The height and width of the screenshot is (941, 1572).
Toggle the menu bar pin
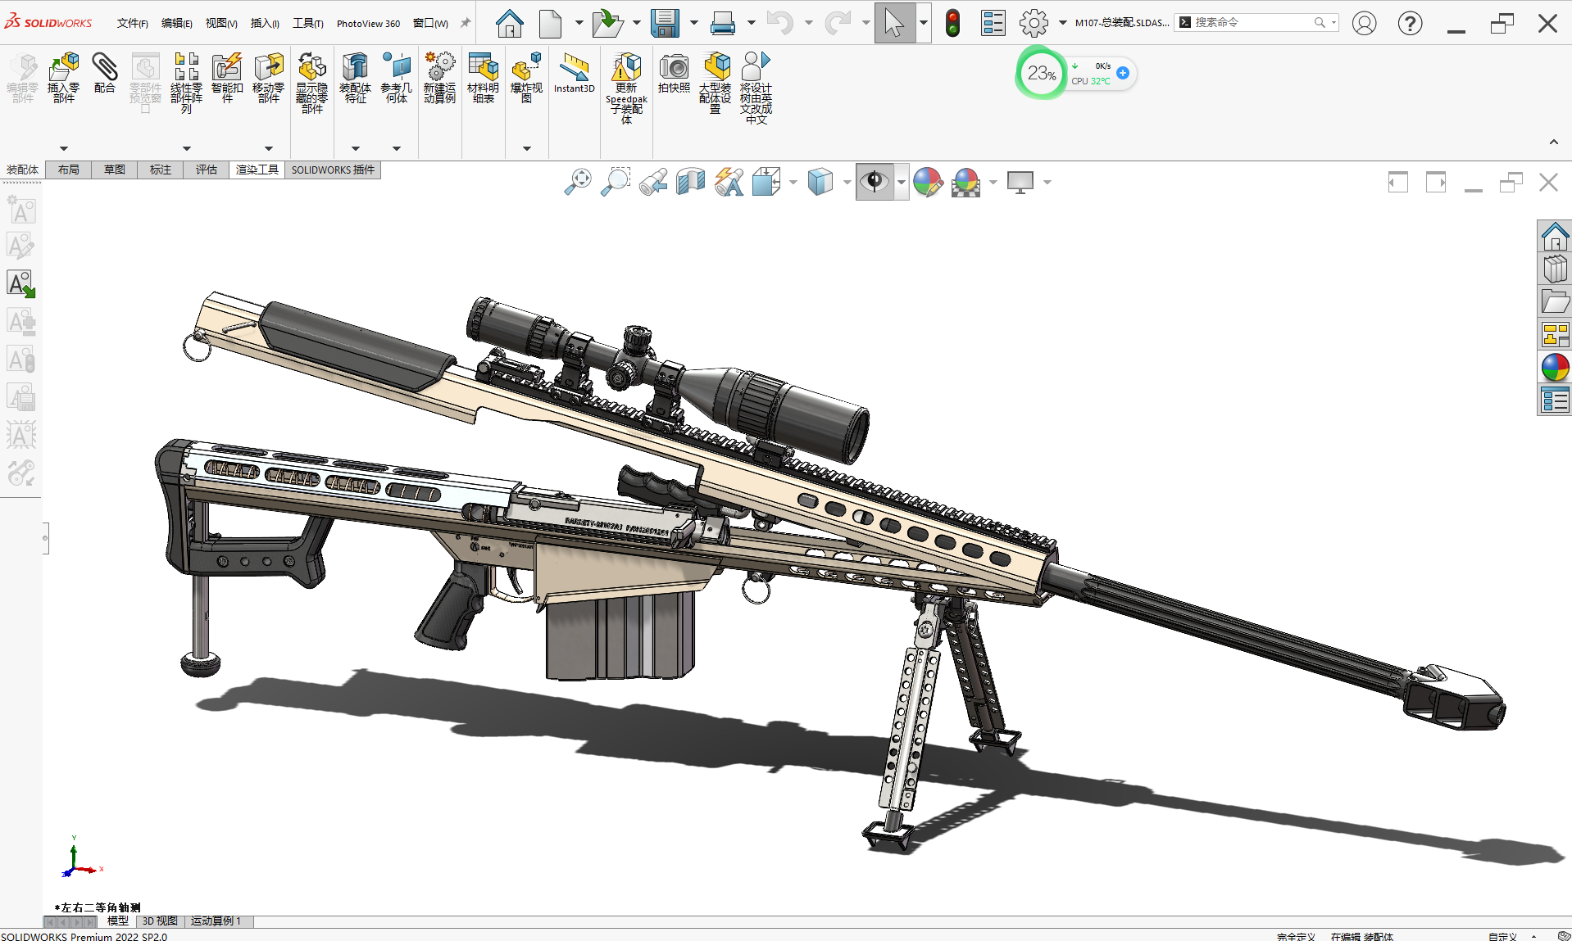(466, 23)
